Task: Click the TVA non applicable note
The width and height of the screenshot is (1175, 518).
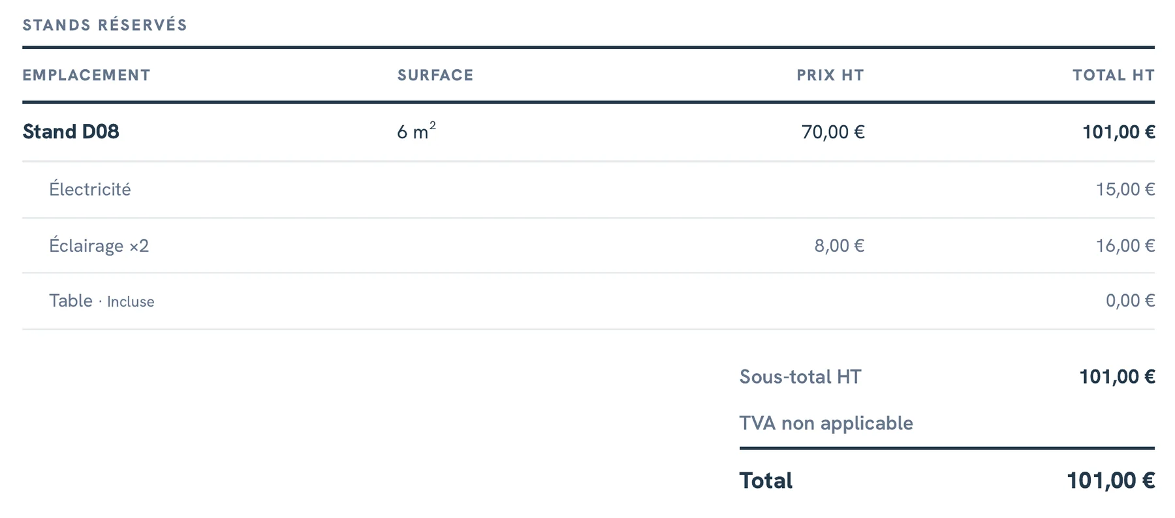Action: point(826,423)
